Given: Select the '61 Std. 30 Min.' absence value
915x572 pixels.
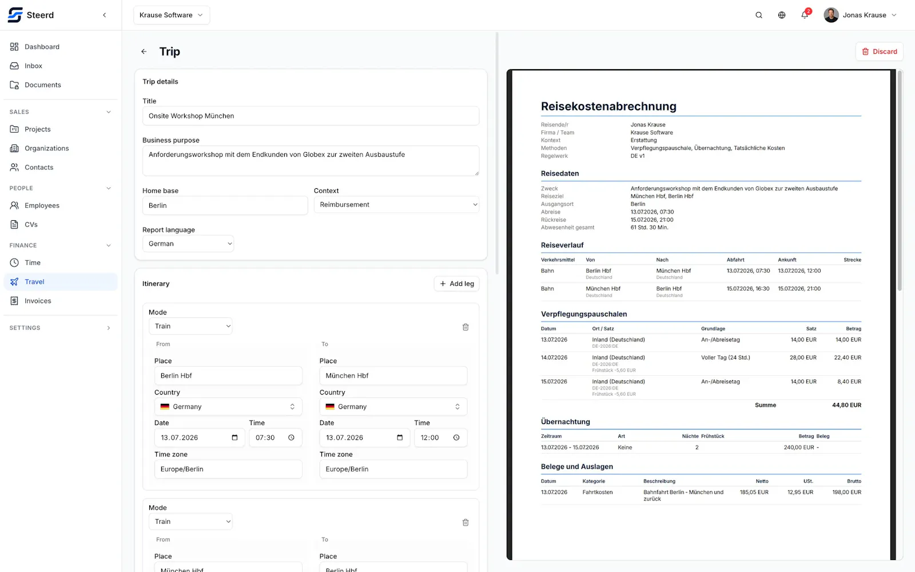Looking at the screenshot, I should click(649, 228).
